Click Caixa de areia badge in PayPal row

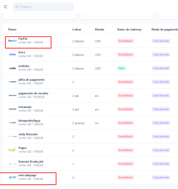pyautogui.click(x=161, y=41)
